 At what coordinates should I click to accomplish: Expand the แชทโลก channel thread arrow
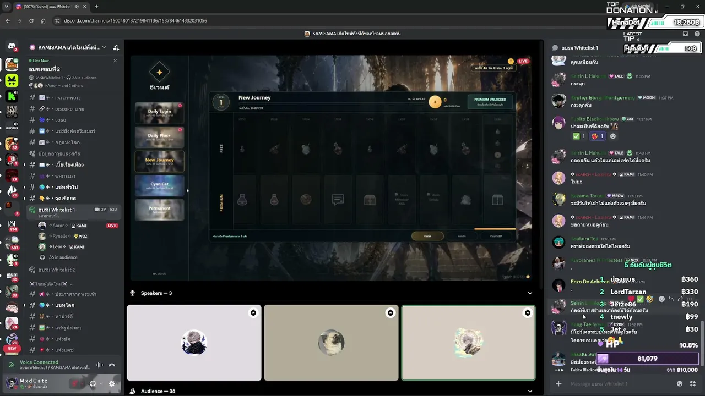24,305
